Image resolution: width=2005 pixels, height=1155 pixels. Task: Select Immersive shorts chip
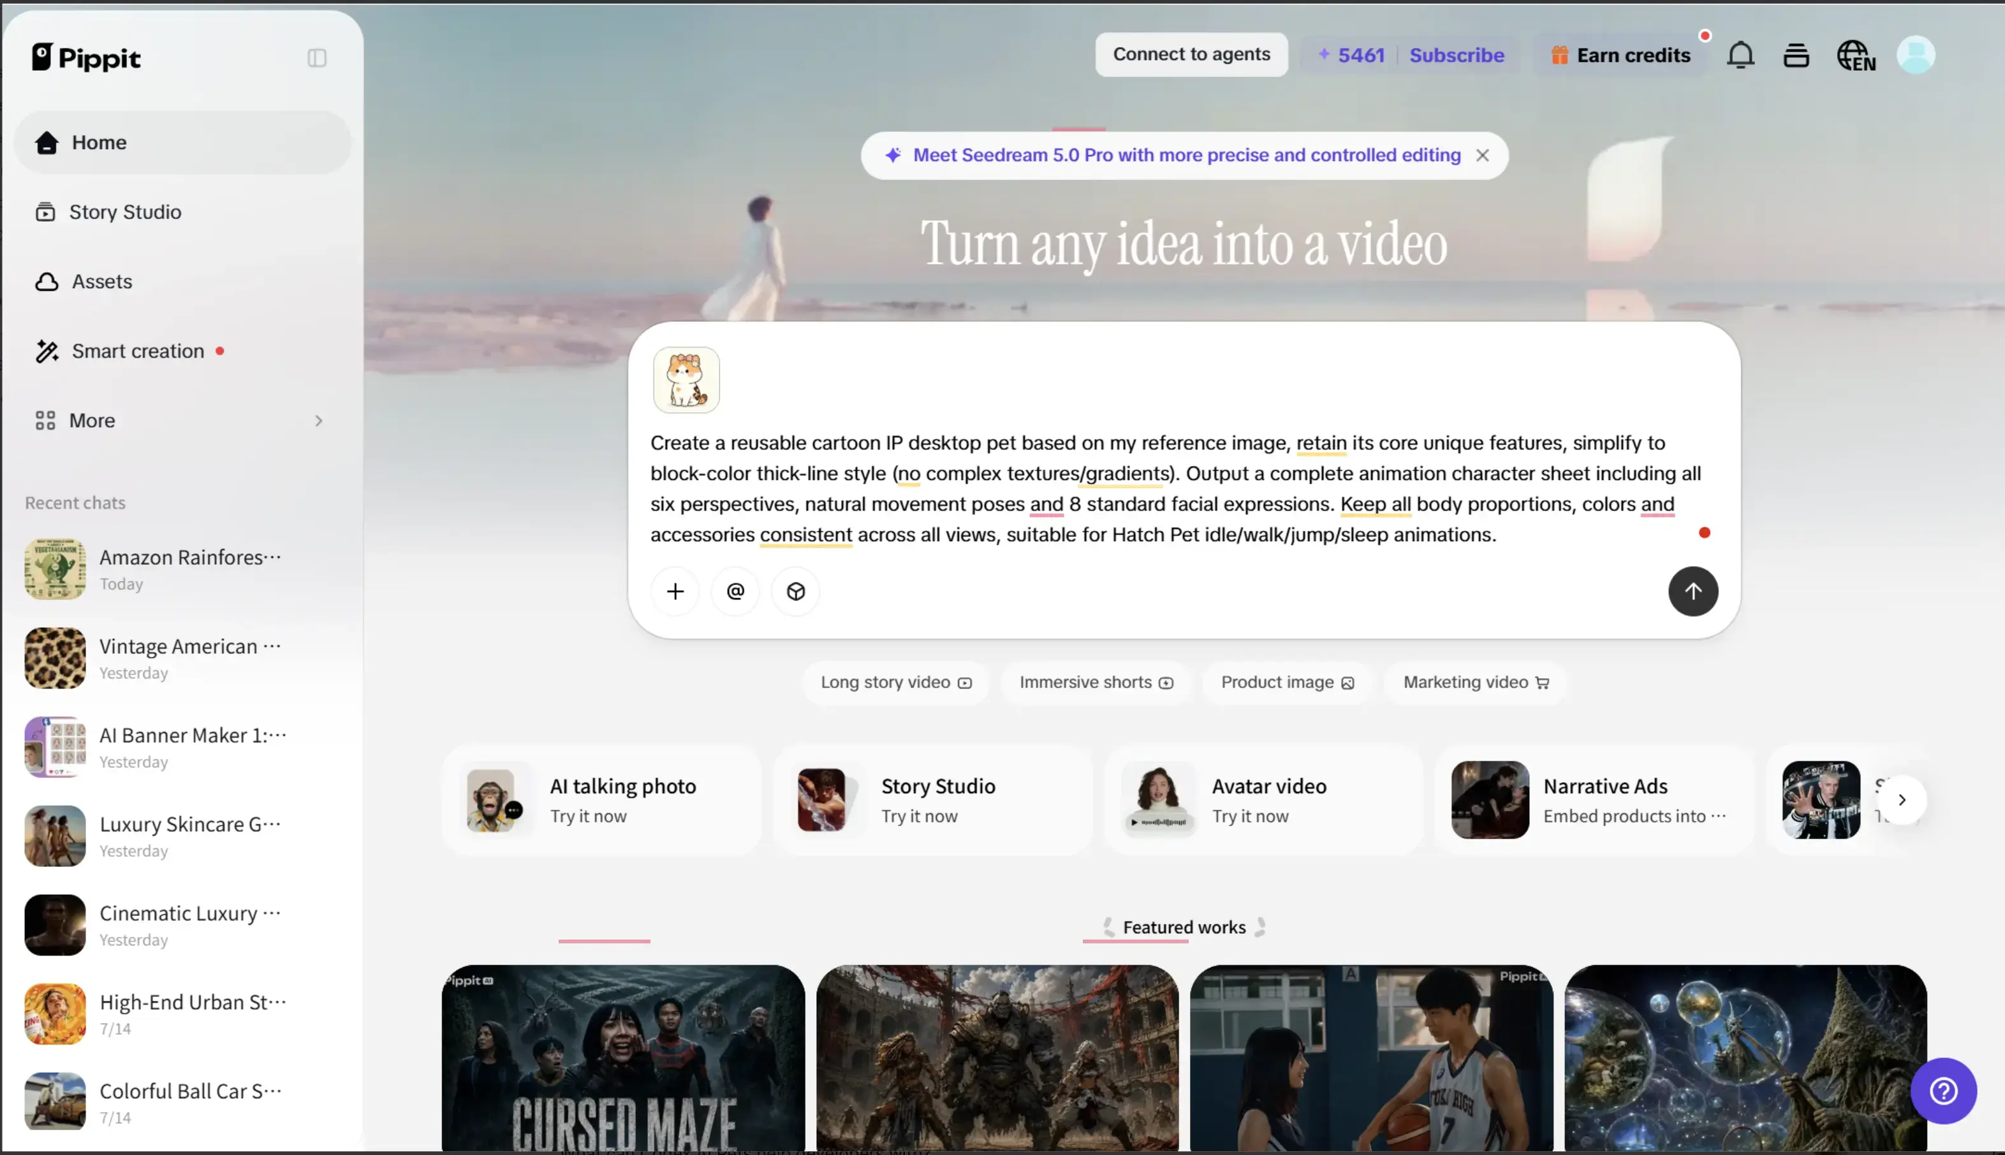point(1096,682)
